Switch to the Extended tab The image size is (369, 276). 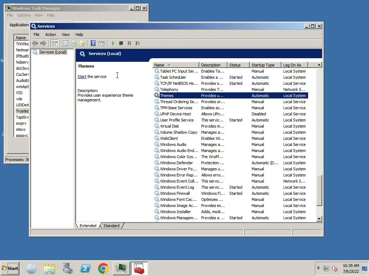(88, 226)
